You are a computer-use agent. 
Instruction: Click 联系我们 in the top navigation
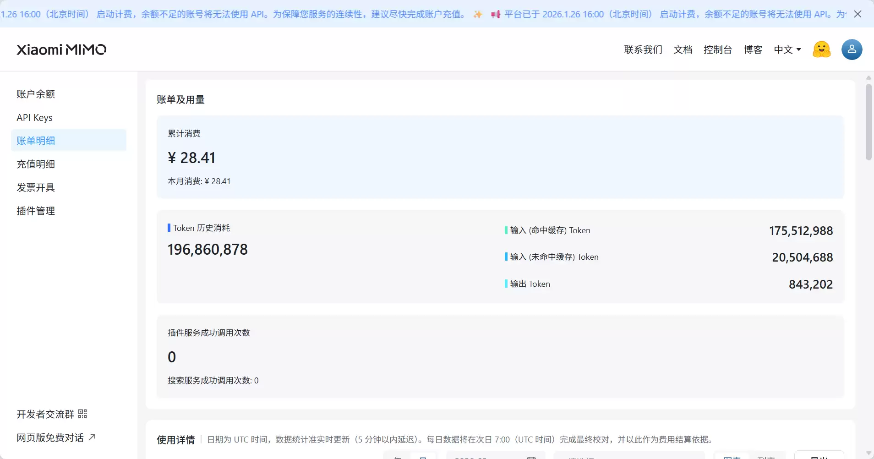coord(643,49)
